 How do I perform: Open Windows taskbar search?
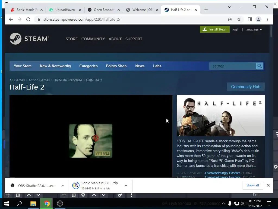pyautogui.click(x=20, y=204)
